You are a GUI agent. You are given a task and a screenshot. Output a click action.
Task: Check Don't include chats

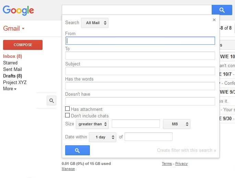click(x=68, y=115)
